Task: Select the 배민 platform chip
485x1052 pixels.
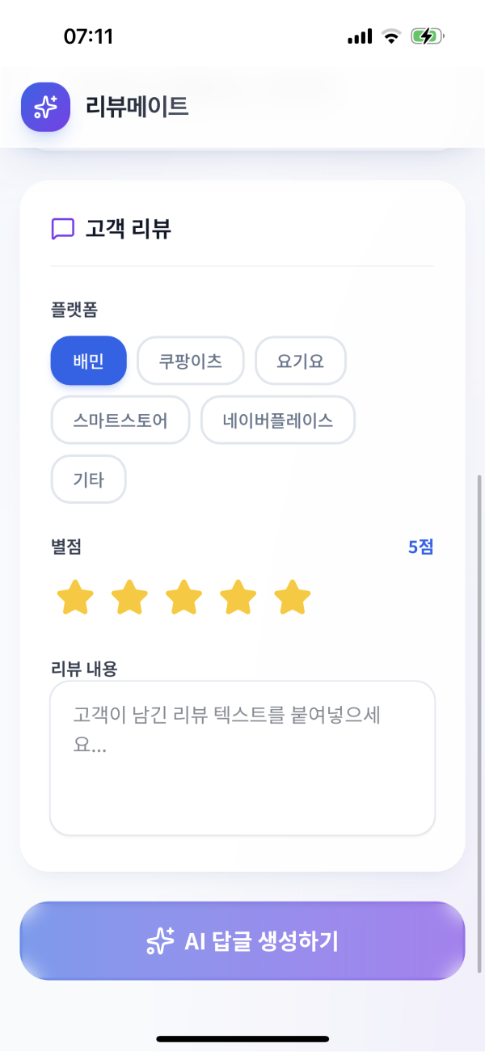Action: (88, 361)
